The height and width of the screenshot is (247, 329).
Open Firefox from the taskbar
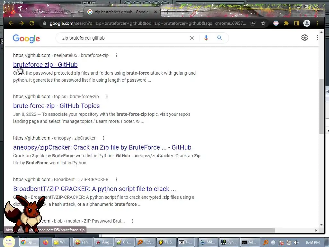[x=46, y=242]
